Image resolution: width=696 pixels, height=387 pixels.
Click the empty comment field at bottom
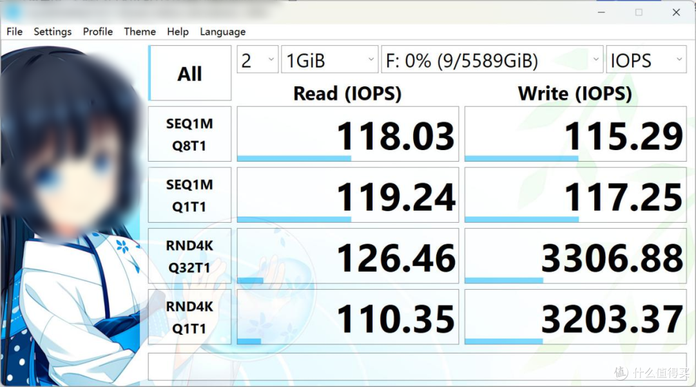417,366
